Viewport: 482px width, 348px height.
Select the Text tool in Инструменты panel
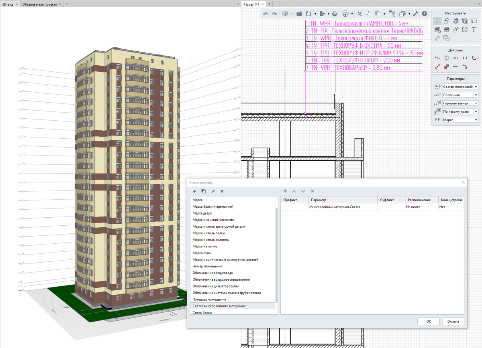pos(474,30)
